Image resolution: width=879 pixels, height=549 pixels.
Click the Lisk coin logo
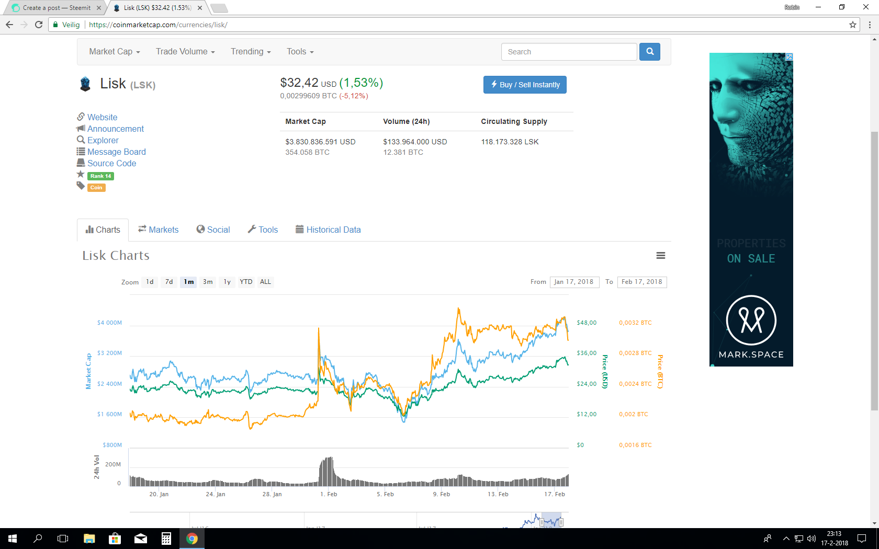click(85, 84)
